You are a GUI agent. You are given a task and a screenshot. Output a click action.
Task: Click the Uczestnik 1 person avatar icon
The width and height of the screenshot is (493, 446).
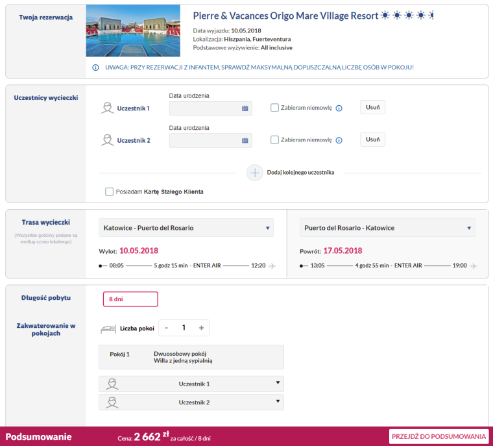point(108,108)
